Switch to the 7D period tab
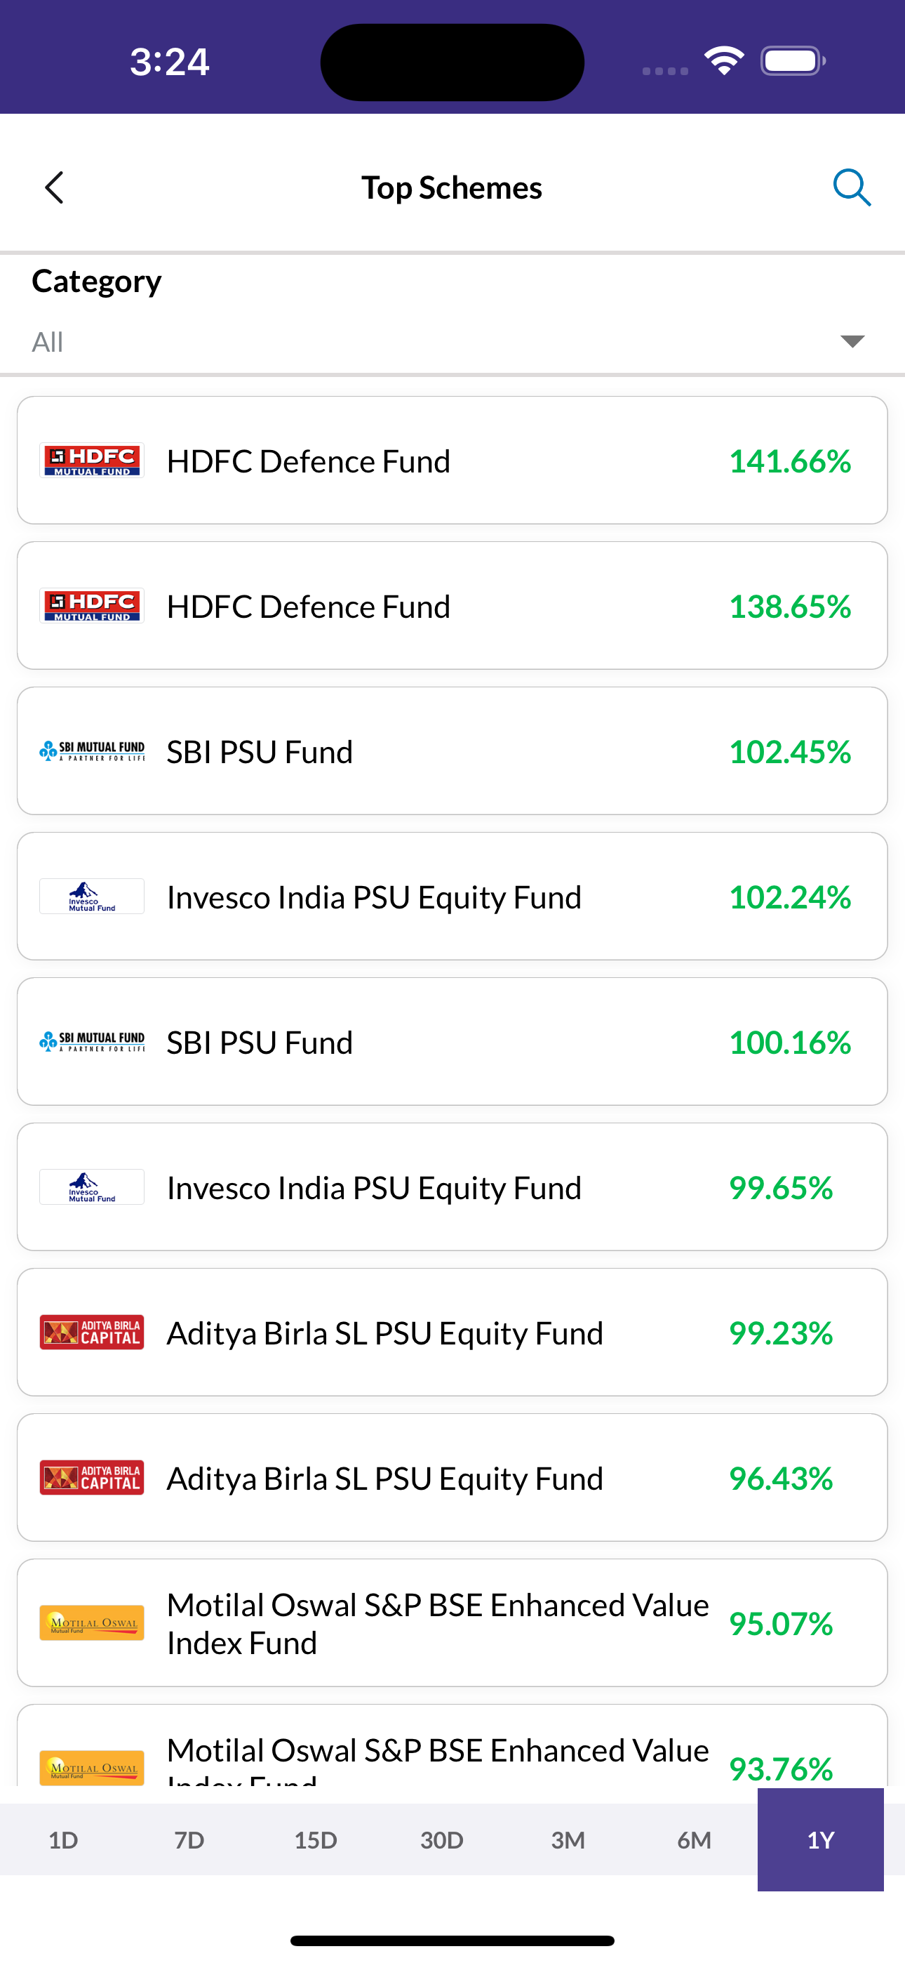The width and height of the screenshot is (905, 1963). coord(189,1839)
